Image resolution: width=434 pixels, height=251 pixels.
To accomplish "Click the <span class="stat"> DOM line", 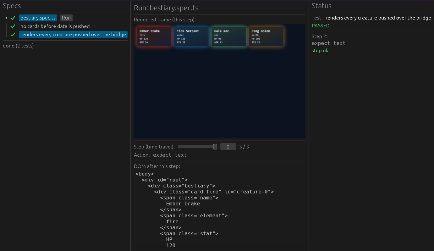I will [x=189, y=233].
